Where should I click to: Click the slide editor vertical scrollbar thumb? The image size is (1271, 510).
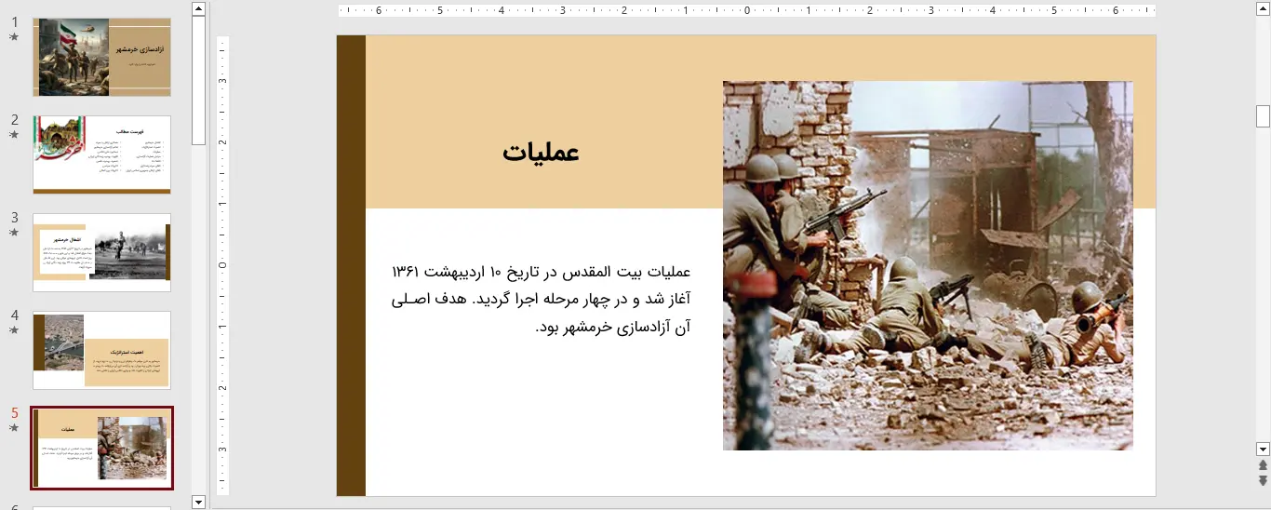(1263, 116)
